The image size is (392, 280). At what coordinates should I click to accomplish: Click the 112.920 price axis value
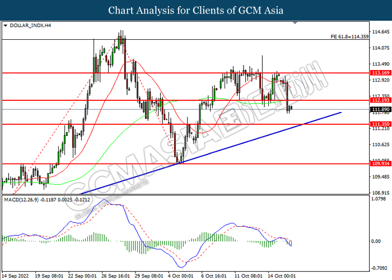[x=381, y=80]
